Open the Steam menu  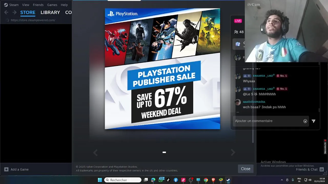14,5
